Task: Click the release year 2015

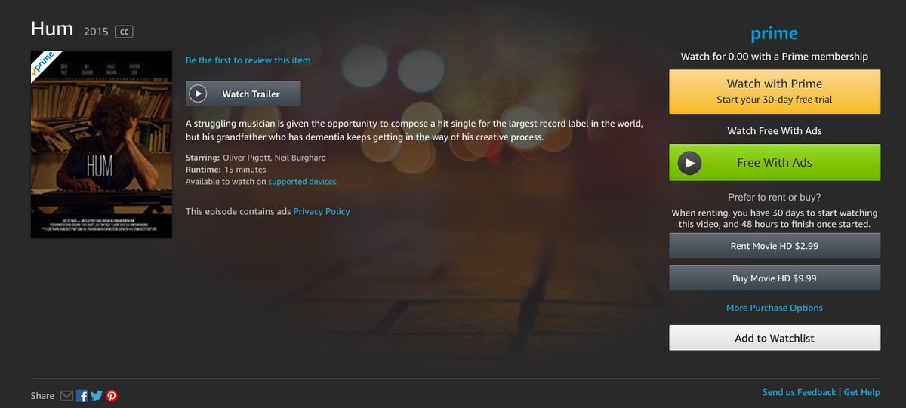Action: click(96, 32)
